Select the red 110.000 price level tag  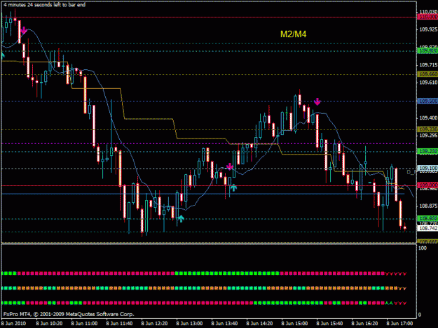click(x=427, y=17)
